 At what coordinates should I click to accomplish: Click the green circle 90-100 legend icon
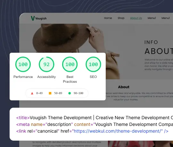point(70,93)
